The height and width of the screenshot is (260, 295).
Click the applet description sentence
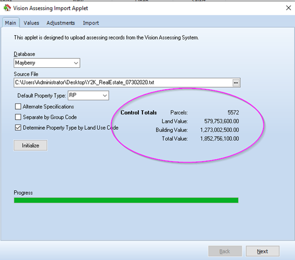click(106, 38)
